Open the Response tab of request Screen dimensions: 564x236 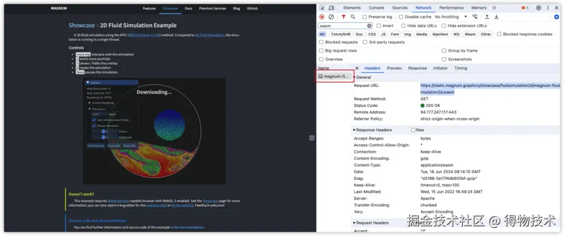(x=417, y=68)
